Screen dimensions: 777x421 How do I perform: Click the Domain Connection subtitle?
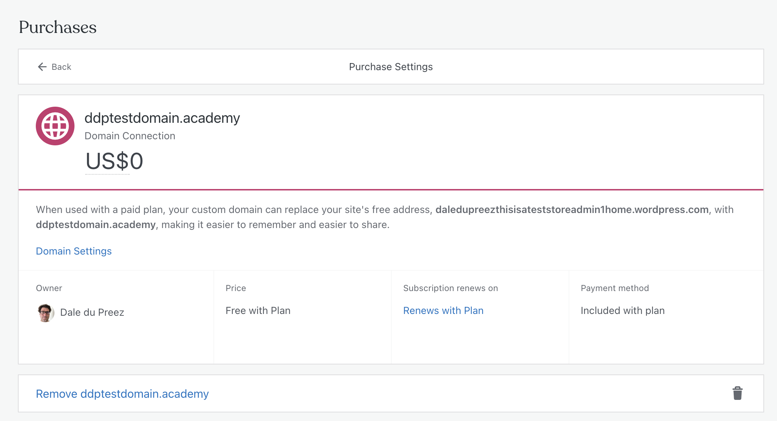point(130,136)
